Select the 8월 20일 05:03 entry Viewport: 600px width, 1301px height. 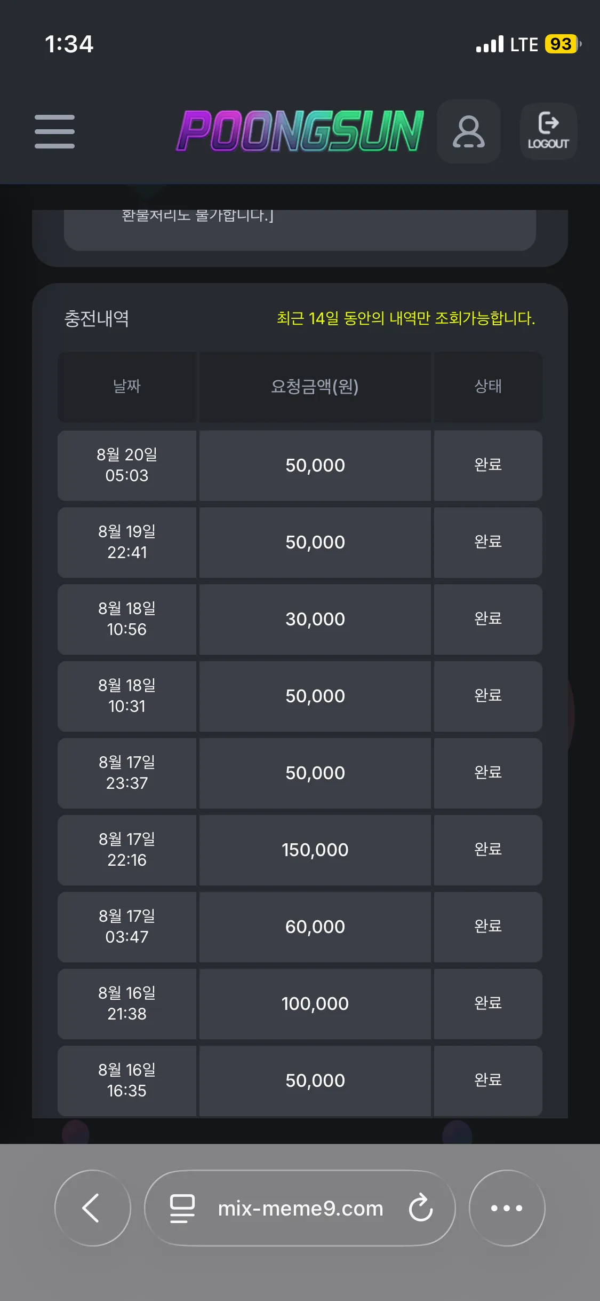(127, 465)
